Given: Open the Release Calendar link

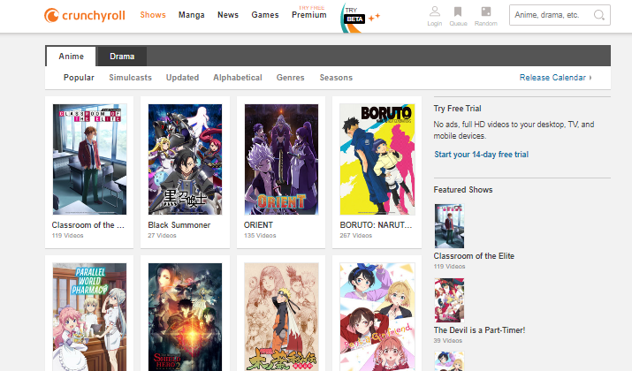Looking at the screenshot, I should coord(555,78).
